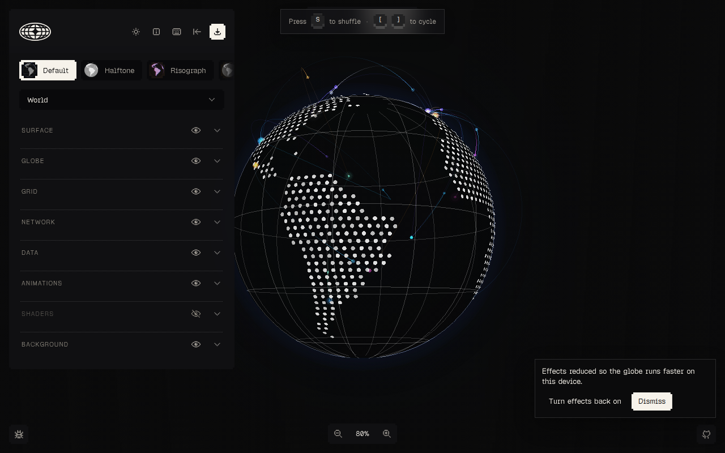Image resolution: width=725 pixels, height=453 pixels.
Task: Enable Shaders via its crossed-out eye
Action: (x=196, y=314)
